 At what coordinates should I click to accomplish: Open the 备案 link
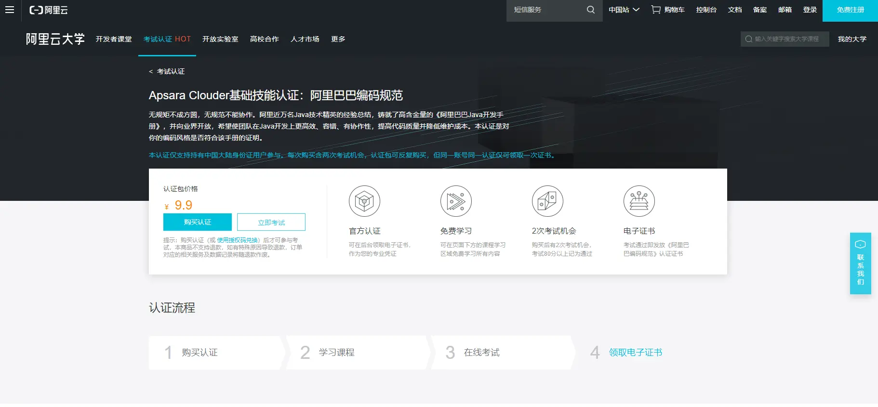point(760,10)
